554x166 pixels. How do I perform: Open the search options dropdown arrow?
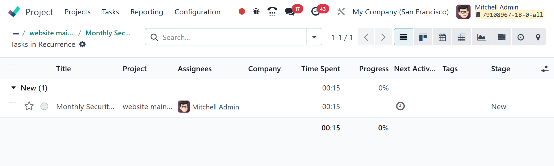(314, 37)
